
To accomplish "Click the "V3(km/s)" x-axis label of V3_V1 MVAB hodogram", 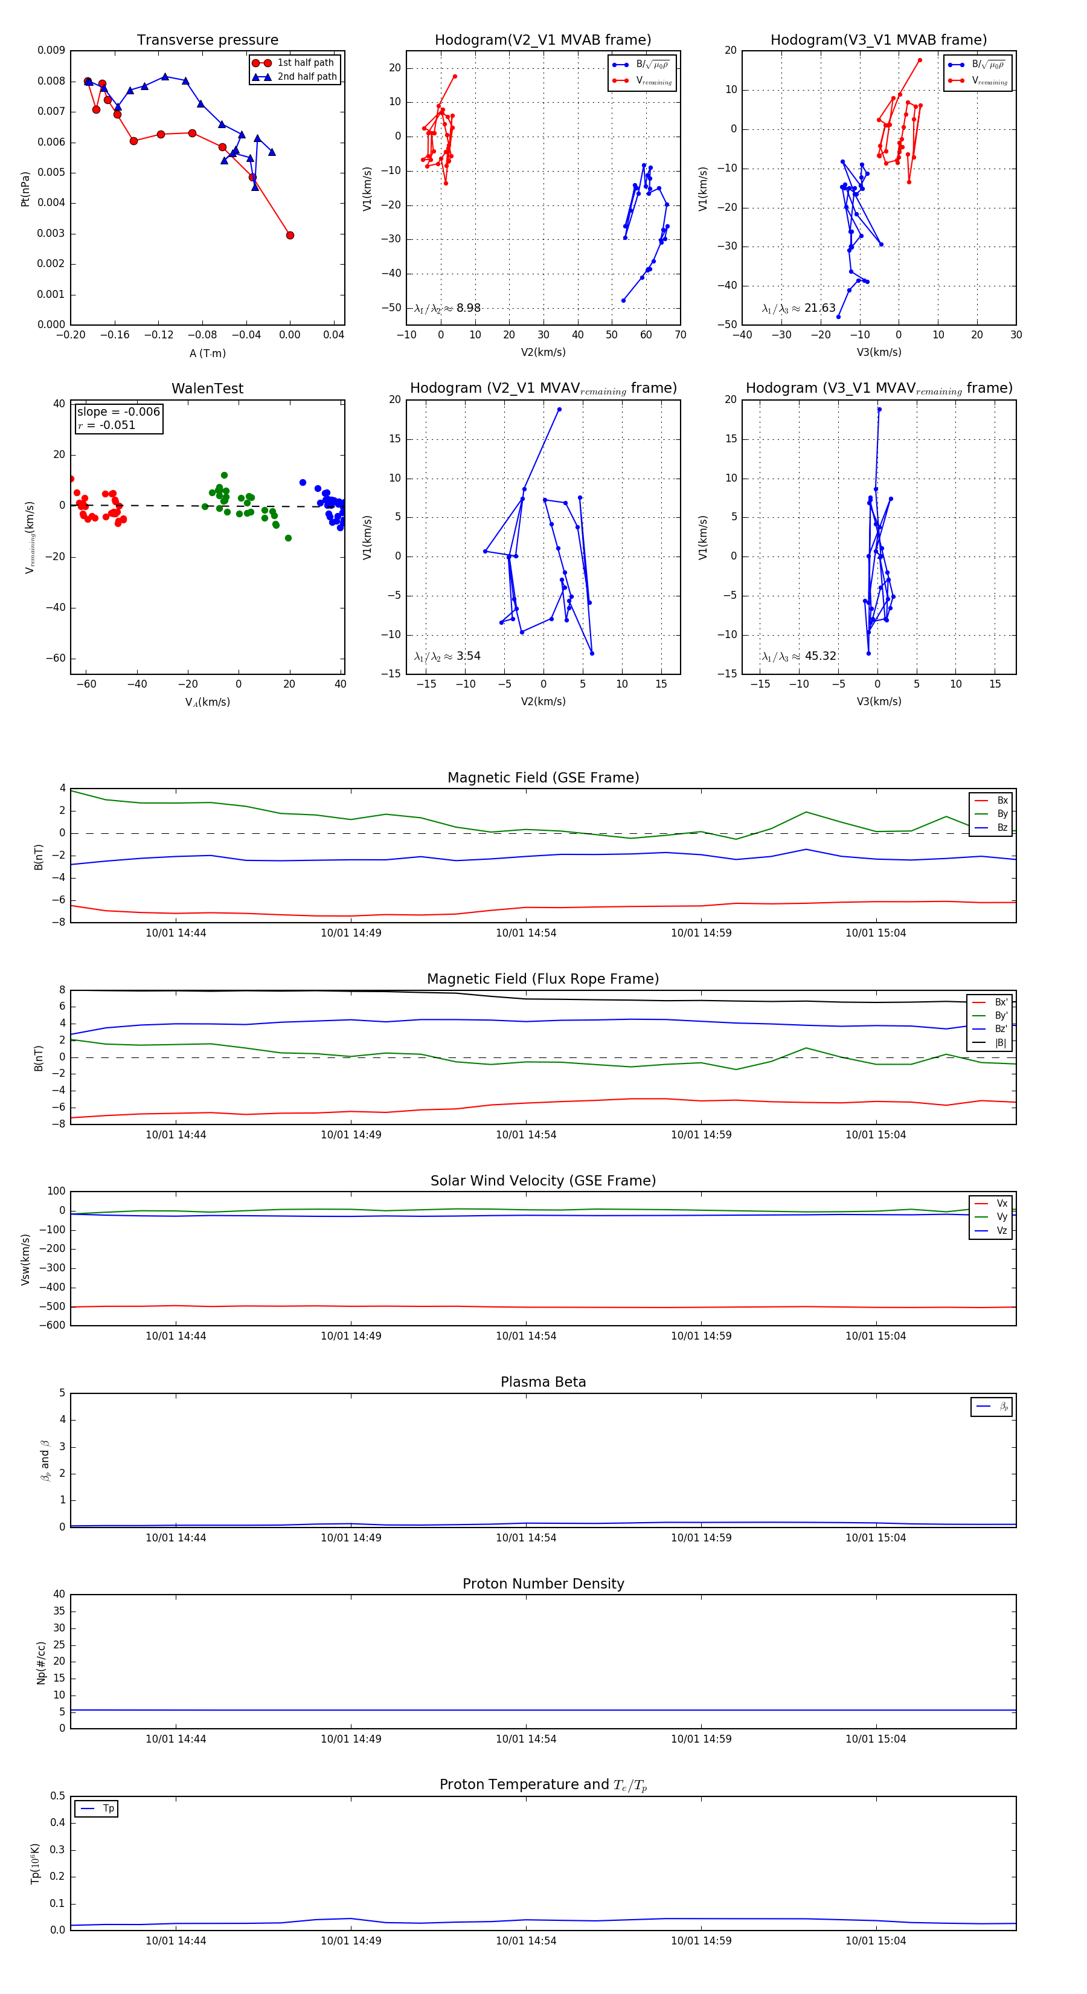I will point(879,353).
